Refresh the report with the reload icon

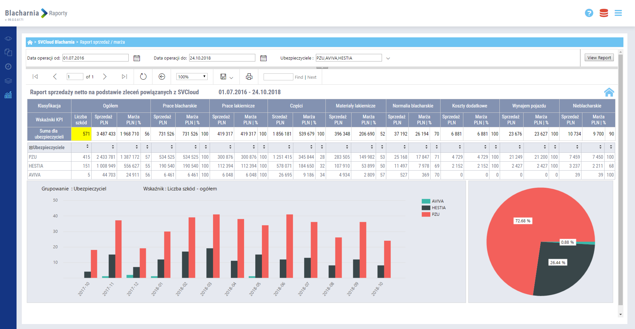143,77
